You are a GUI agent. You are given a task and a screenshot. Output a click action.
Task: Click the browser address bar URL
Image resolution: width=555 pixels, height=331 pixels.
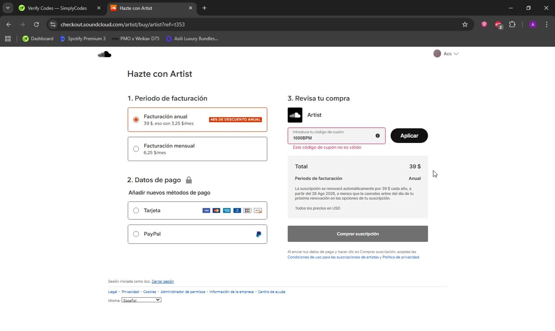tap(122, 24)
